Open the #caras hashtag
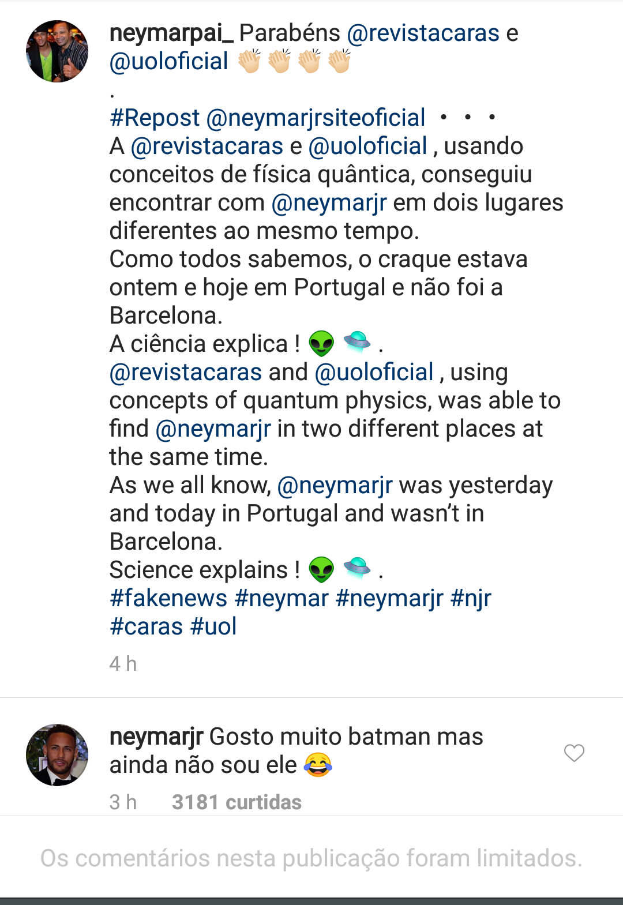The image size is (623, 905). 147,626
